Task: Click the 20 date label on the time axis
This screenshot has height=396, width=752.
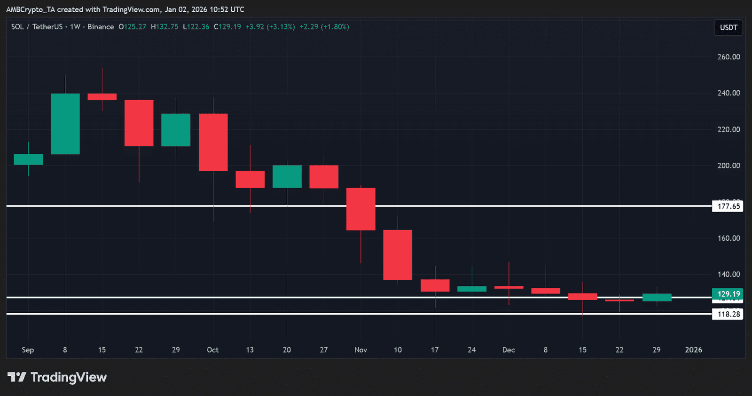Action: coord(287,350)
